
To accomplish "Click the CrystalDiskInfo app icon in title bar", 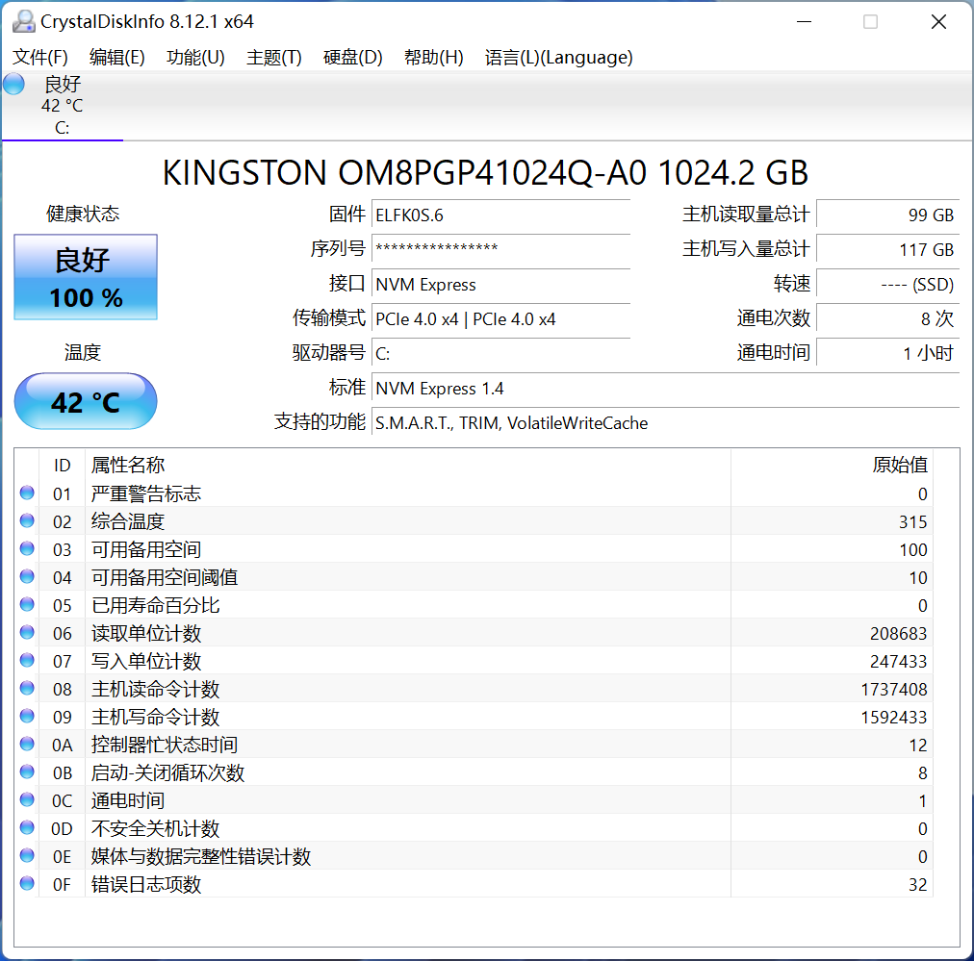I will (24, 22).
